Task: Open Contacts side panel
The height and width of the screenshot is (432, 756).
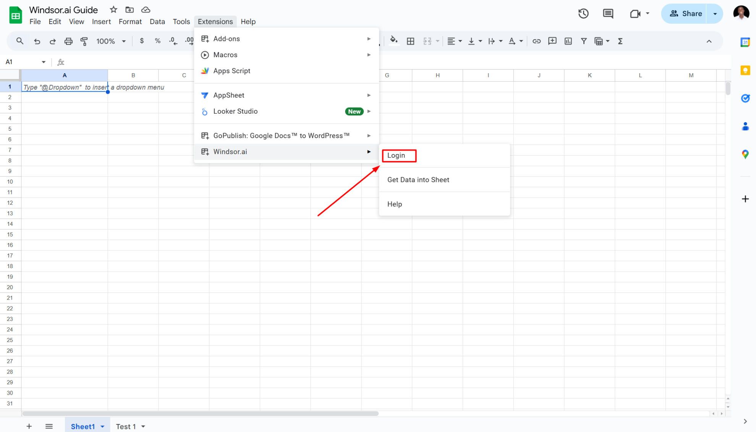Action: point(745,126)
